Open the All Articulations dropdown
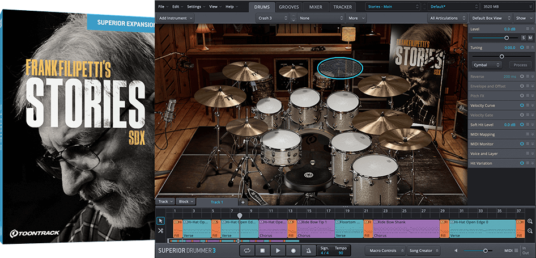The height and width of the screenshot is (258, 536). 446,18
